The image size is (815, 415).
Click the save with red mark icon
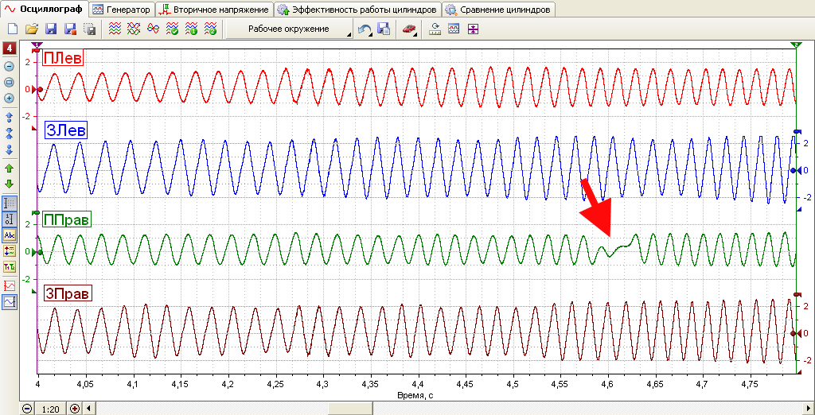[71, 29]
